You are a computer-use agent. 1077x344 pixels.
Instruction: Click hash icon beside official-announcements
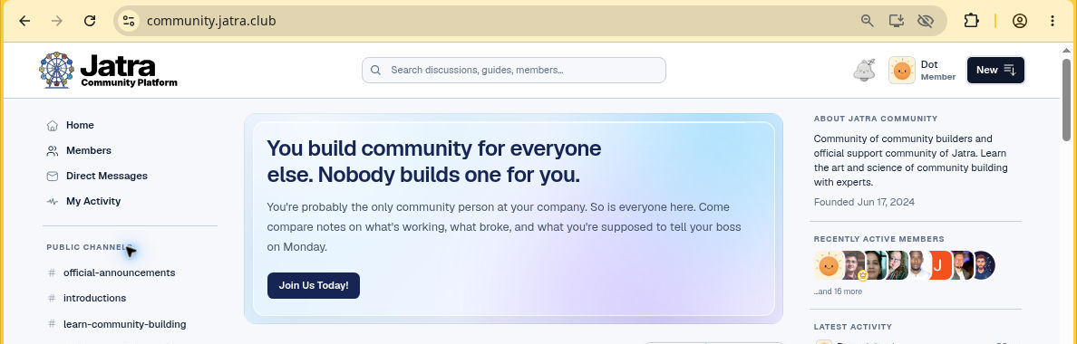52,272
